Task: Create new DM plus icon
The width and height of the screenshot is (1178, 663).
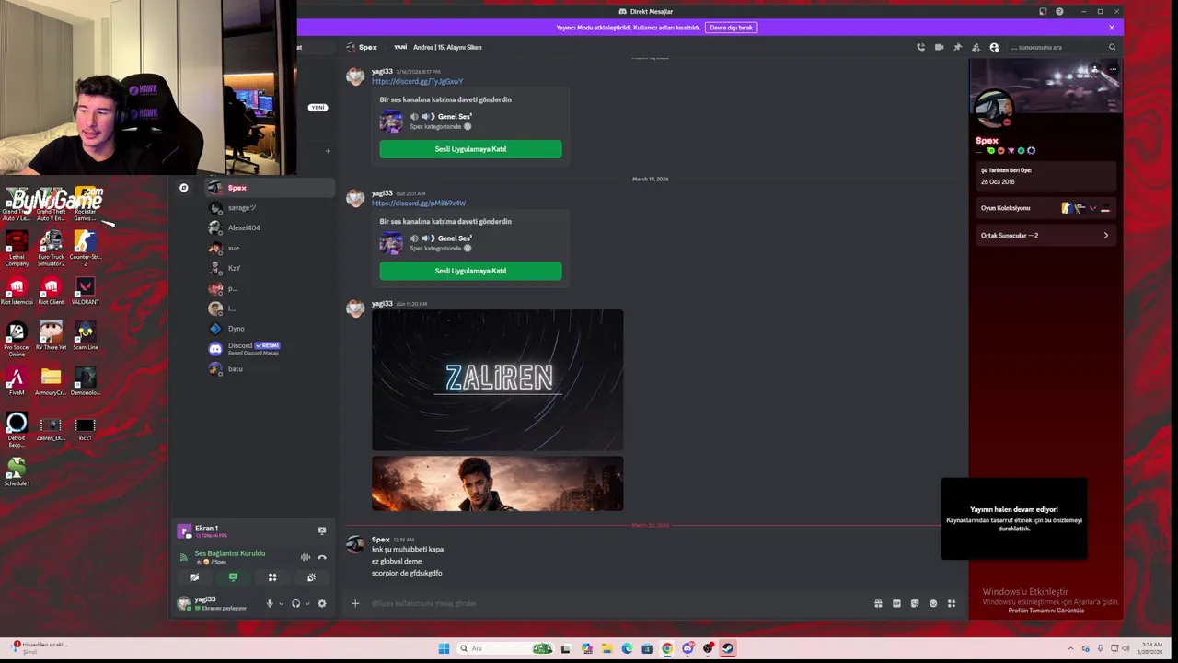Action: [328, 151]
